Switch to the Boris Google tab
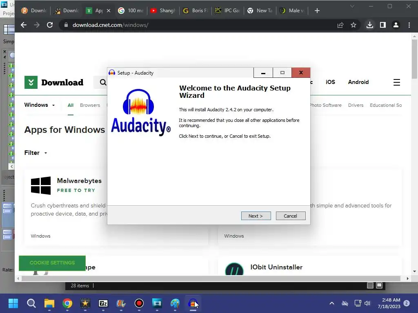 (x=196, y=11)
